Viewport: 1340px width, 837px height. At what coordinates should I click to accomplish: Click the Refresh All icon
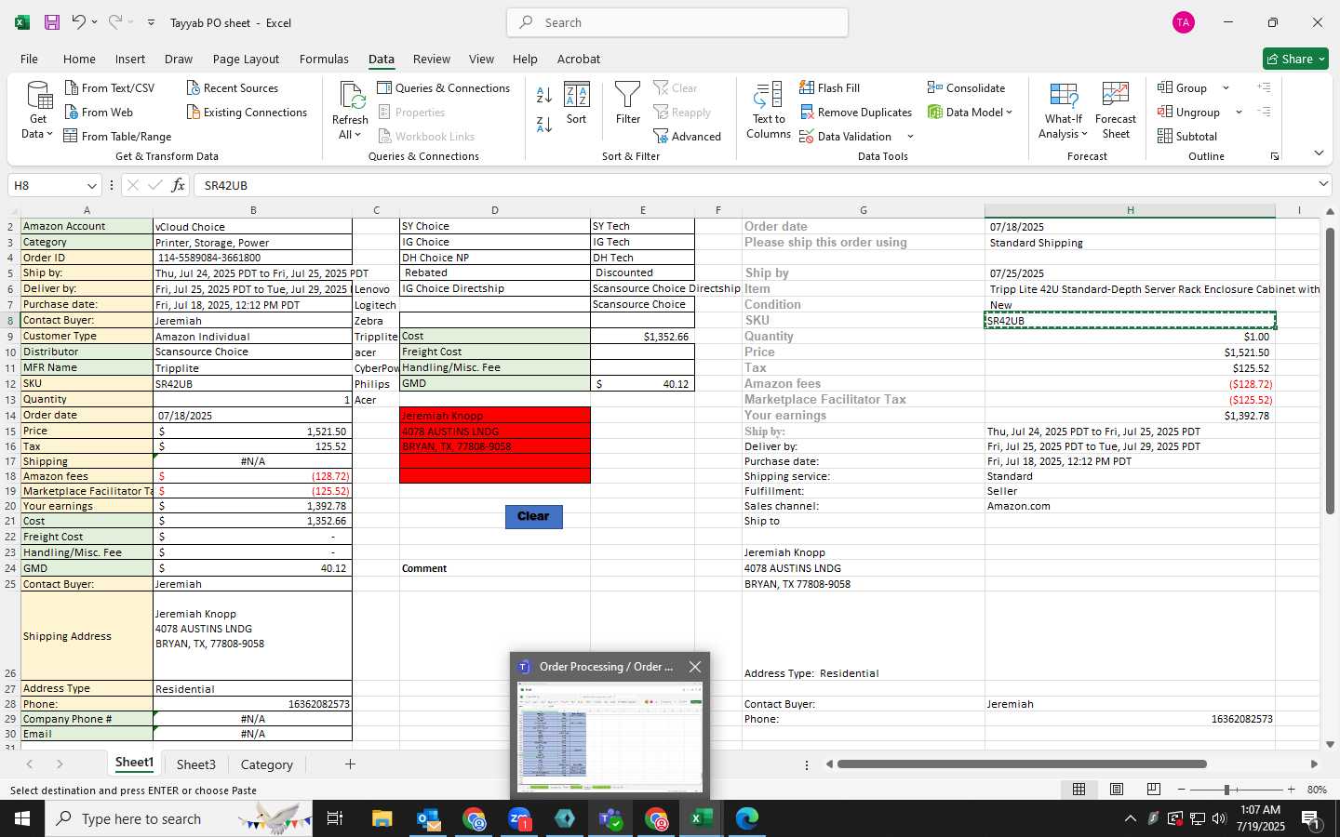point(351,96)
